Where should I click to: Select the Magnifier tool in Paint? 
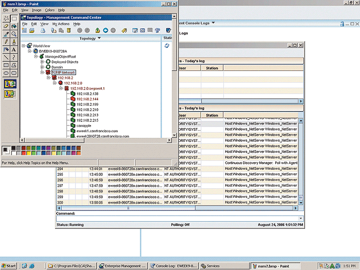click(x=14, y=34)
